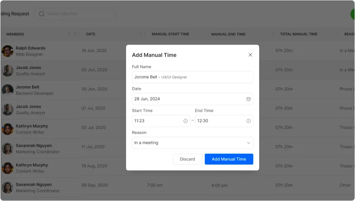Focus the End Time field showing 12:30
This screenshot has height=201, width=355.
[220, 121]
